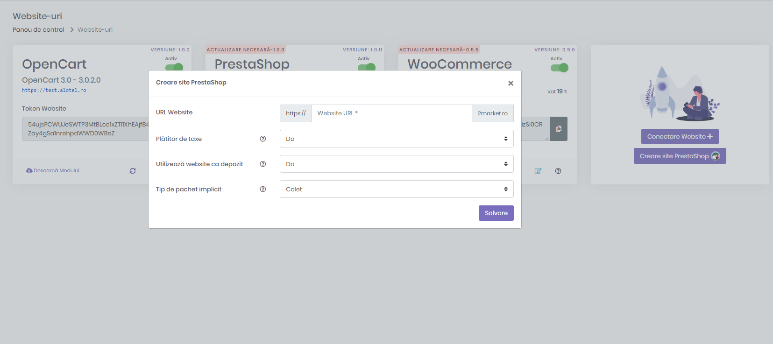Focus the Website URL input field
The width and height of the screenshot is (773, 344).
[x=391, y=113]
